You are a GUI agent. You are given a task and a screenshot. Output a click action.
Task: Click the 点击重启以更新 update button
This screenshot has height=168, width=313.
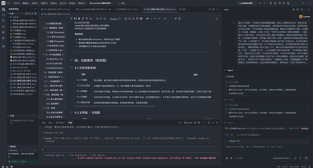[x=245, y=3]
